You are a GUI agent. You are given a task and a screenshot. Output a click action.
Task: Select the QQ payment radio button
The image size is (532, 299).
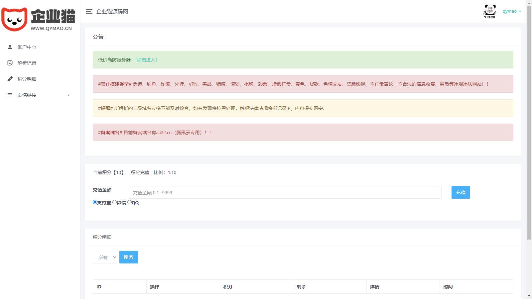(x=130, y=202)
